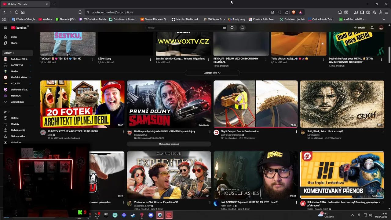The image size is (391, 220).
Task: Open the Zoolander in Clair Obscur video title
Action: 156,202
